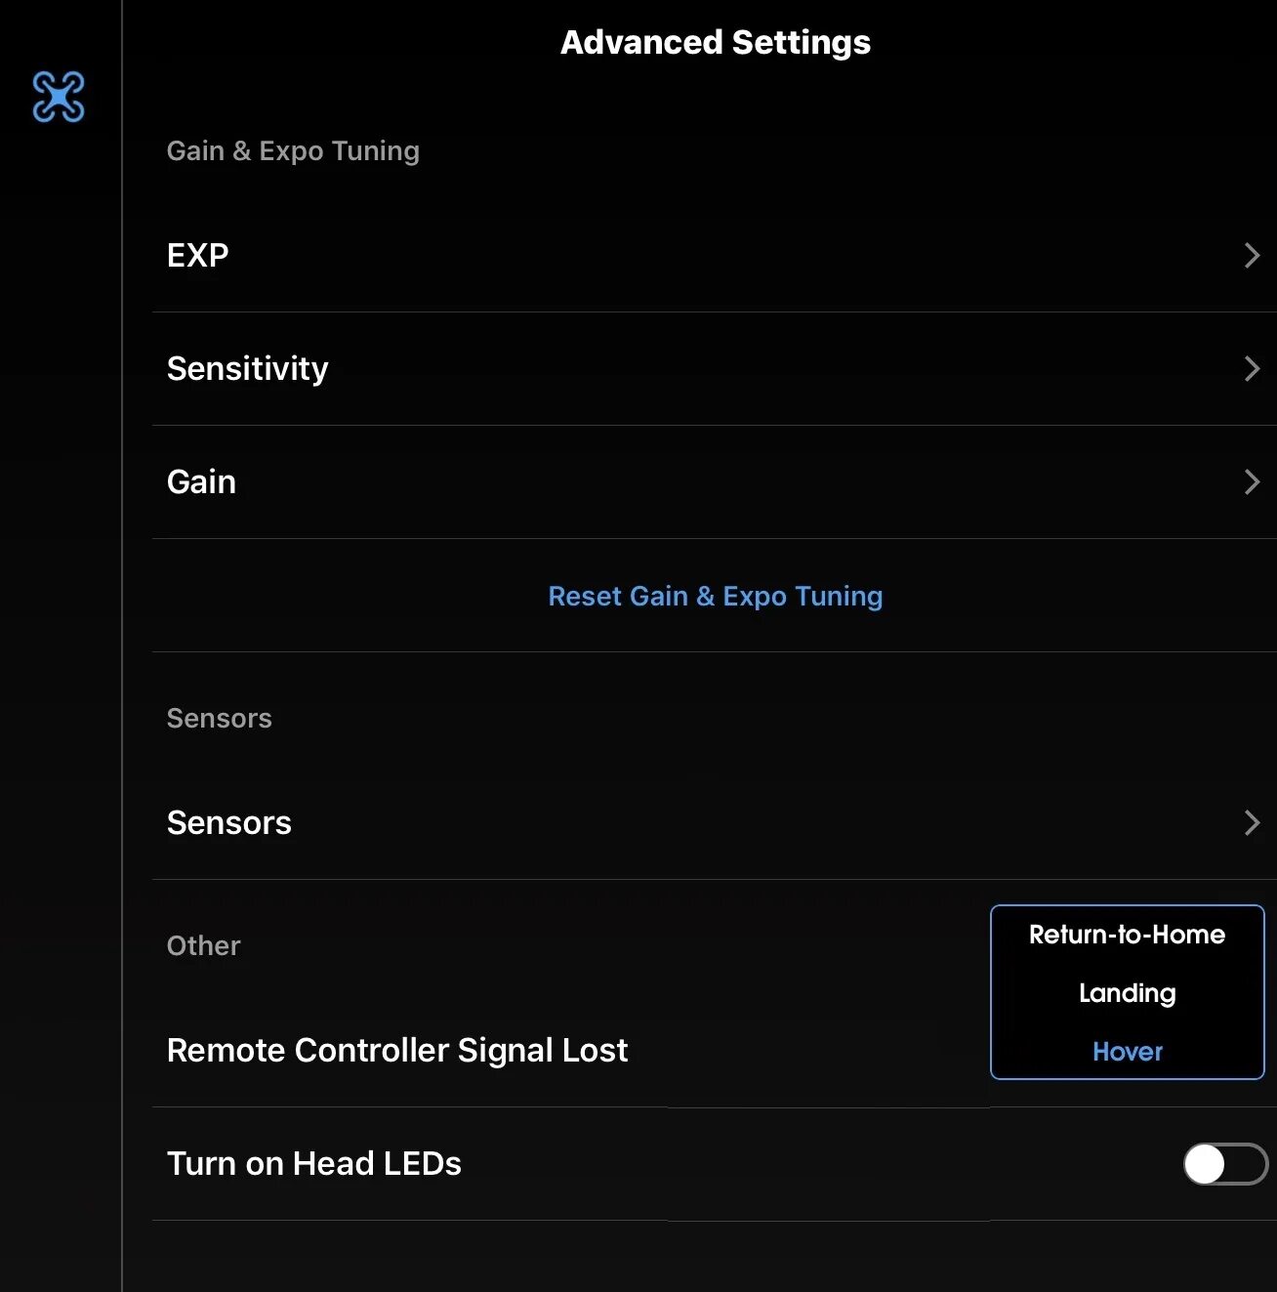Choose Landing for signal lost behavior
Viewport: 1277px width, 1292px height.
pyautogui.click(x=1127, y=993)
